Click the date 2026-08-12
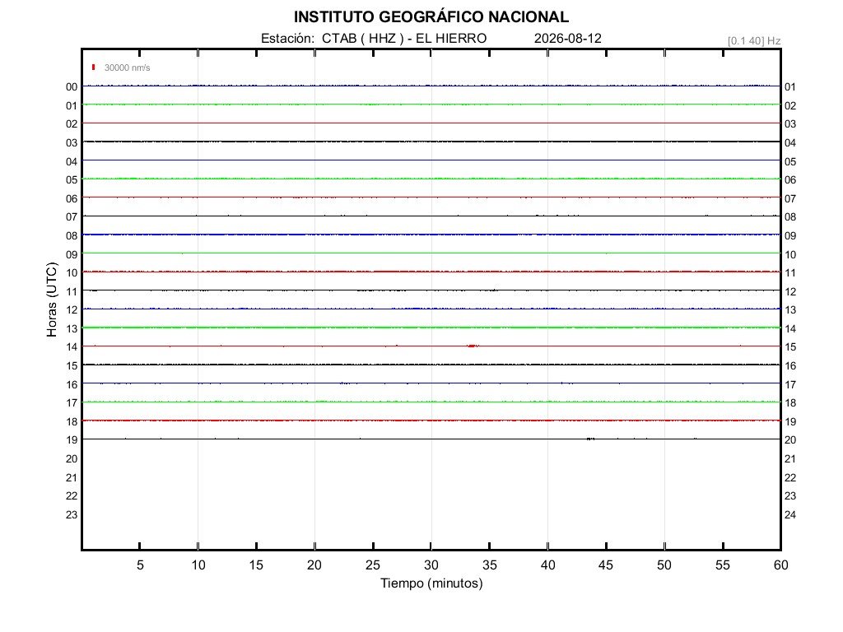This screenshot has width=843, height=632. (x=568, y=38)
